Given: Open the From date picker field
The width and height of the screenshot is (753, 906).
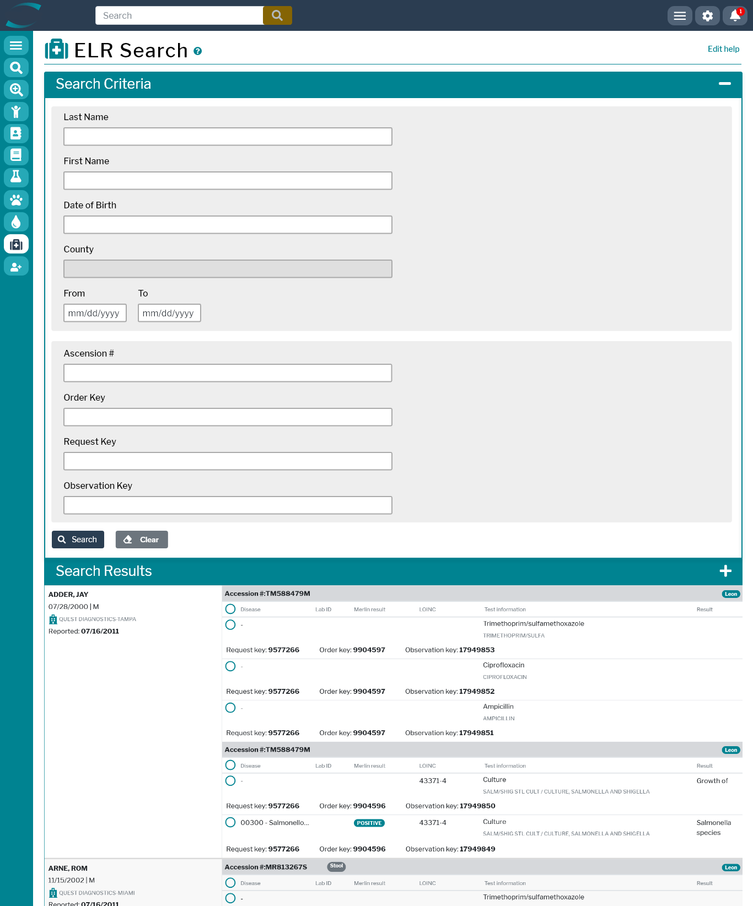Looking at the screenshot, I should pyautogui.click(x=95, y=313).
